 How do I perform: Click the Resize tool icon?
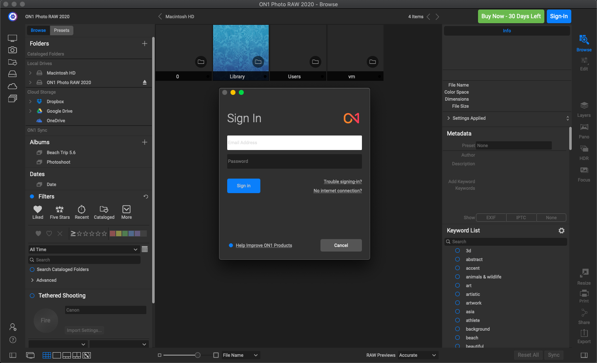(584, 273)
